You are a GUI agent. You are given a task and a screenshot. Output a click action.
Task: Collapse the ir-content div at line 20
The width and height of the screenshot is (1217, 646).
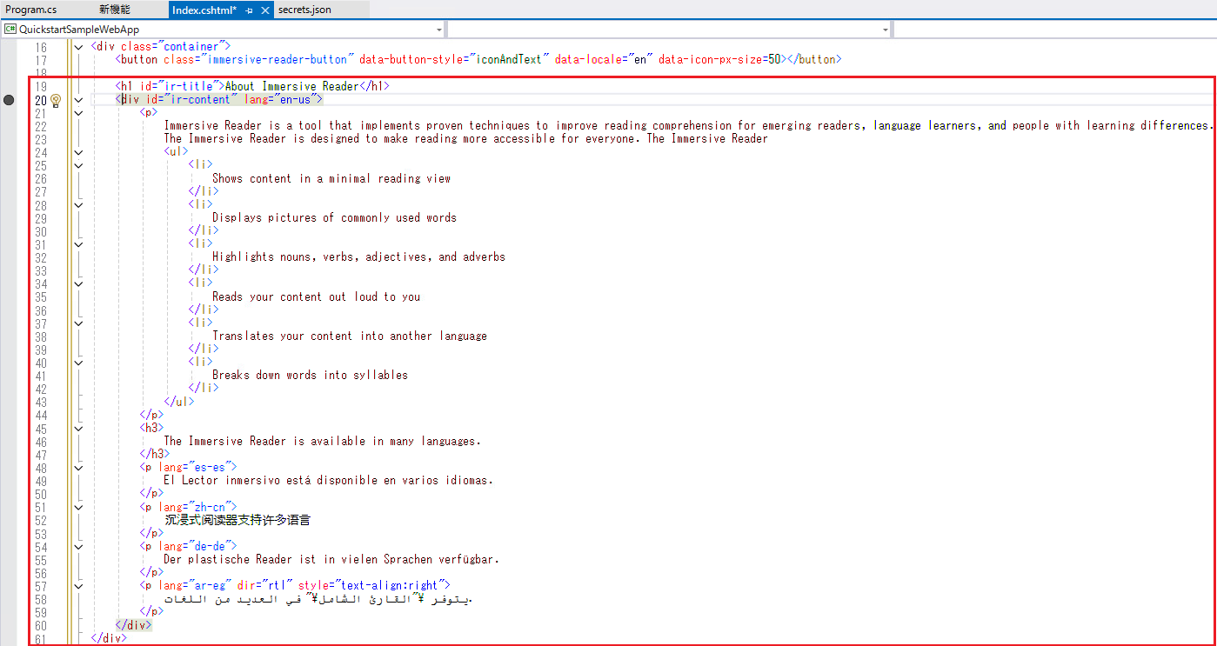click(79, 100)
